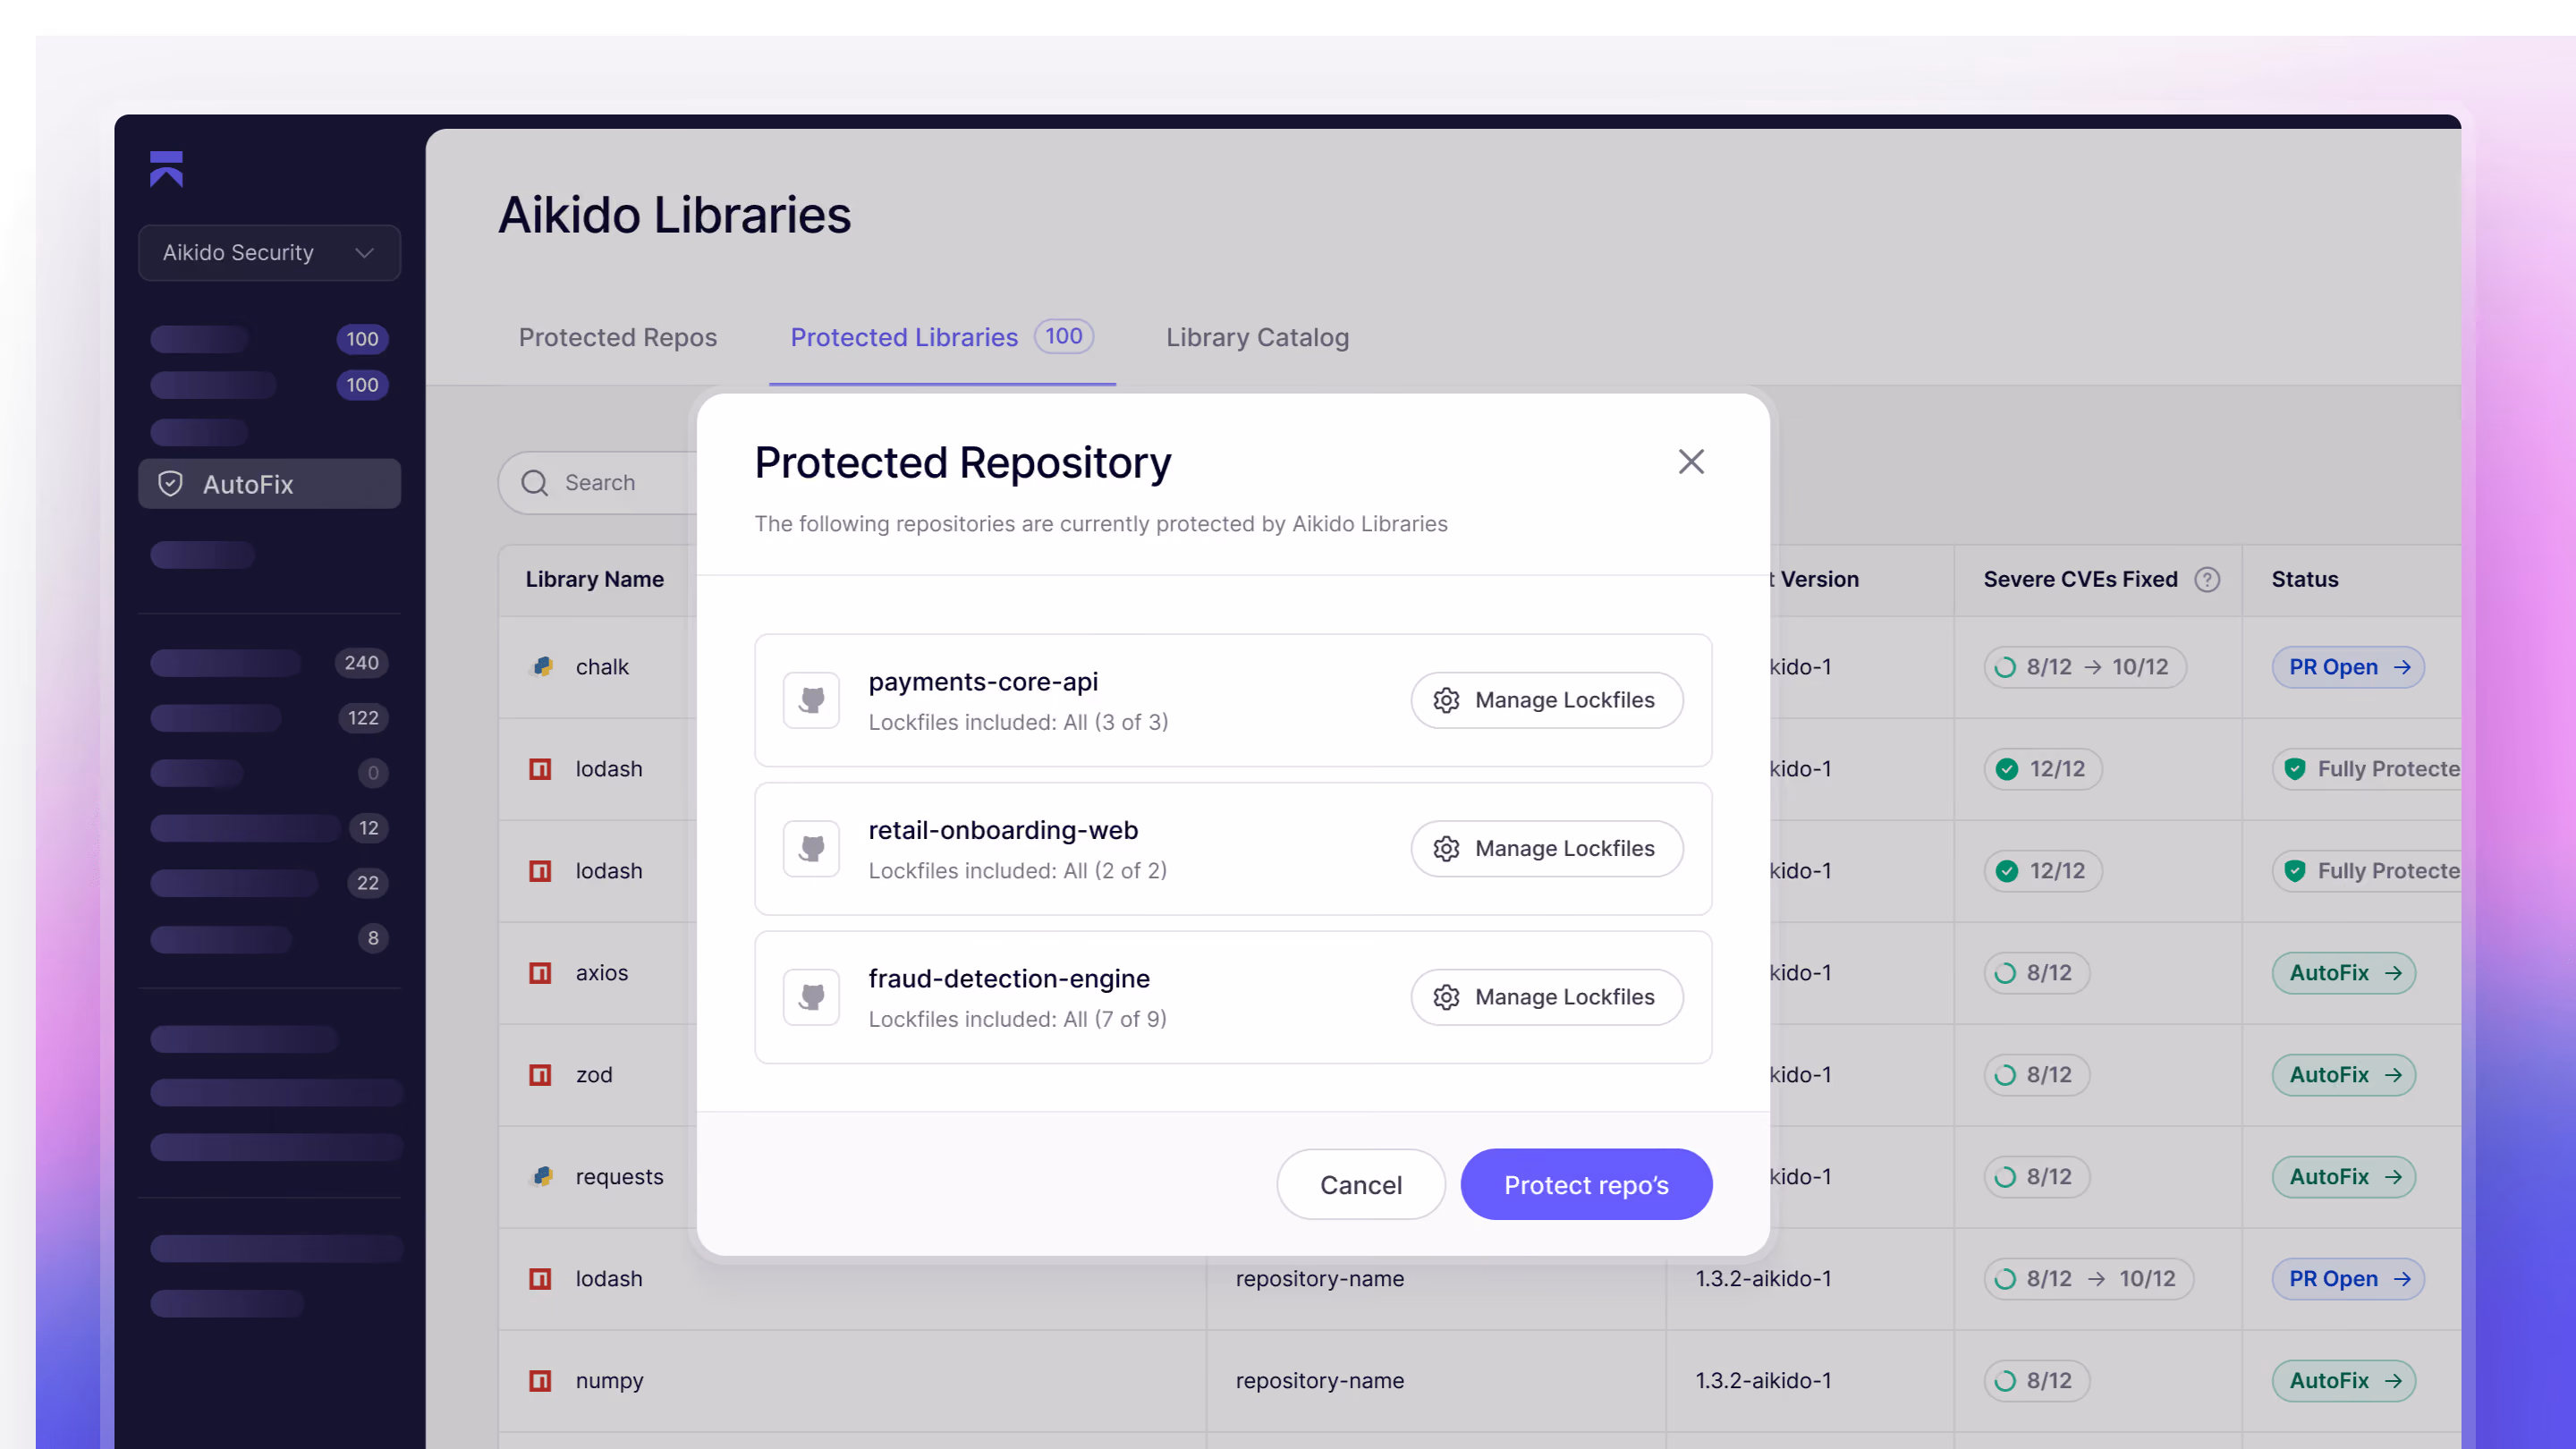
Task: Click the Library Name column header
Action: click(x=595, y=579)
